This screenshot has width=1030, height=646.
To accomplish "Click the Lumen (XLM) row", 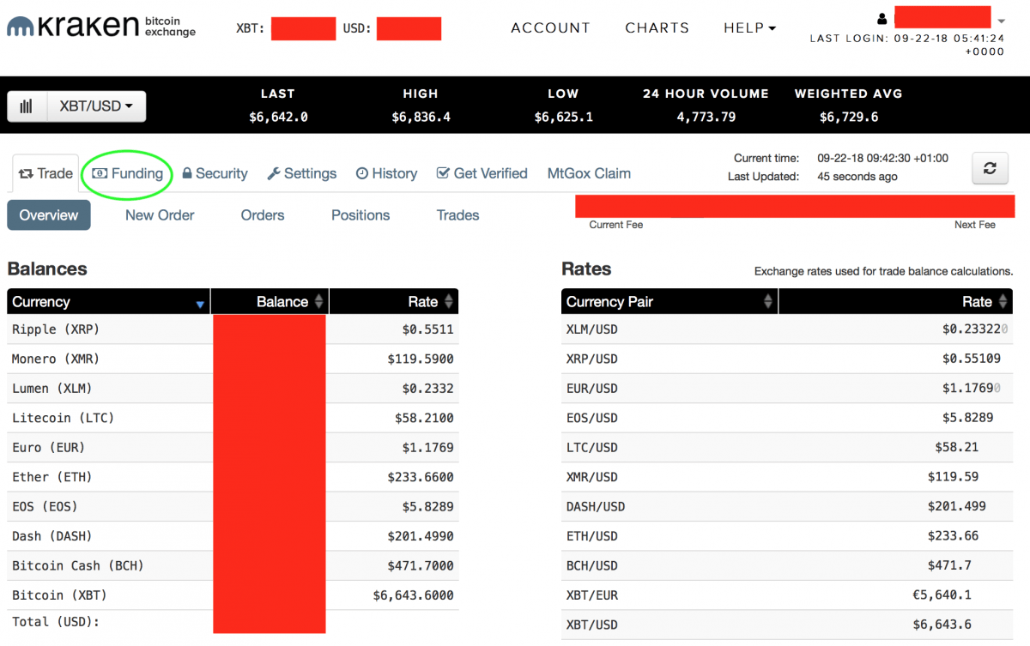I will point(233,389).
